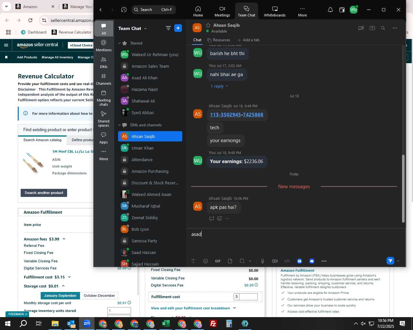Open the Zoom notifications bell
Image resolution: width=413 pixels, height=330 pixels.
pyautogui.click(x=330, y=10)
